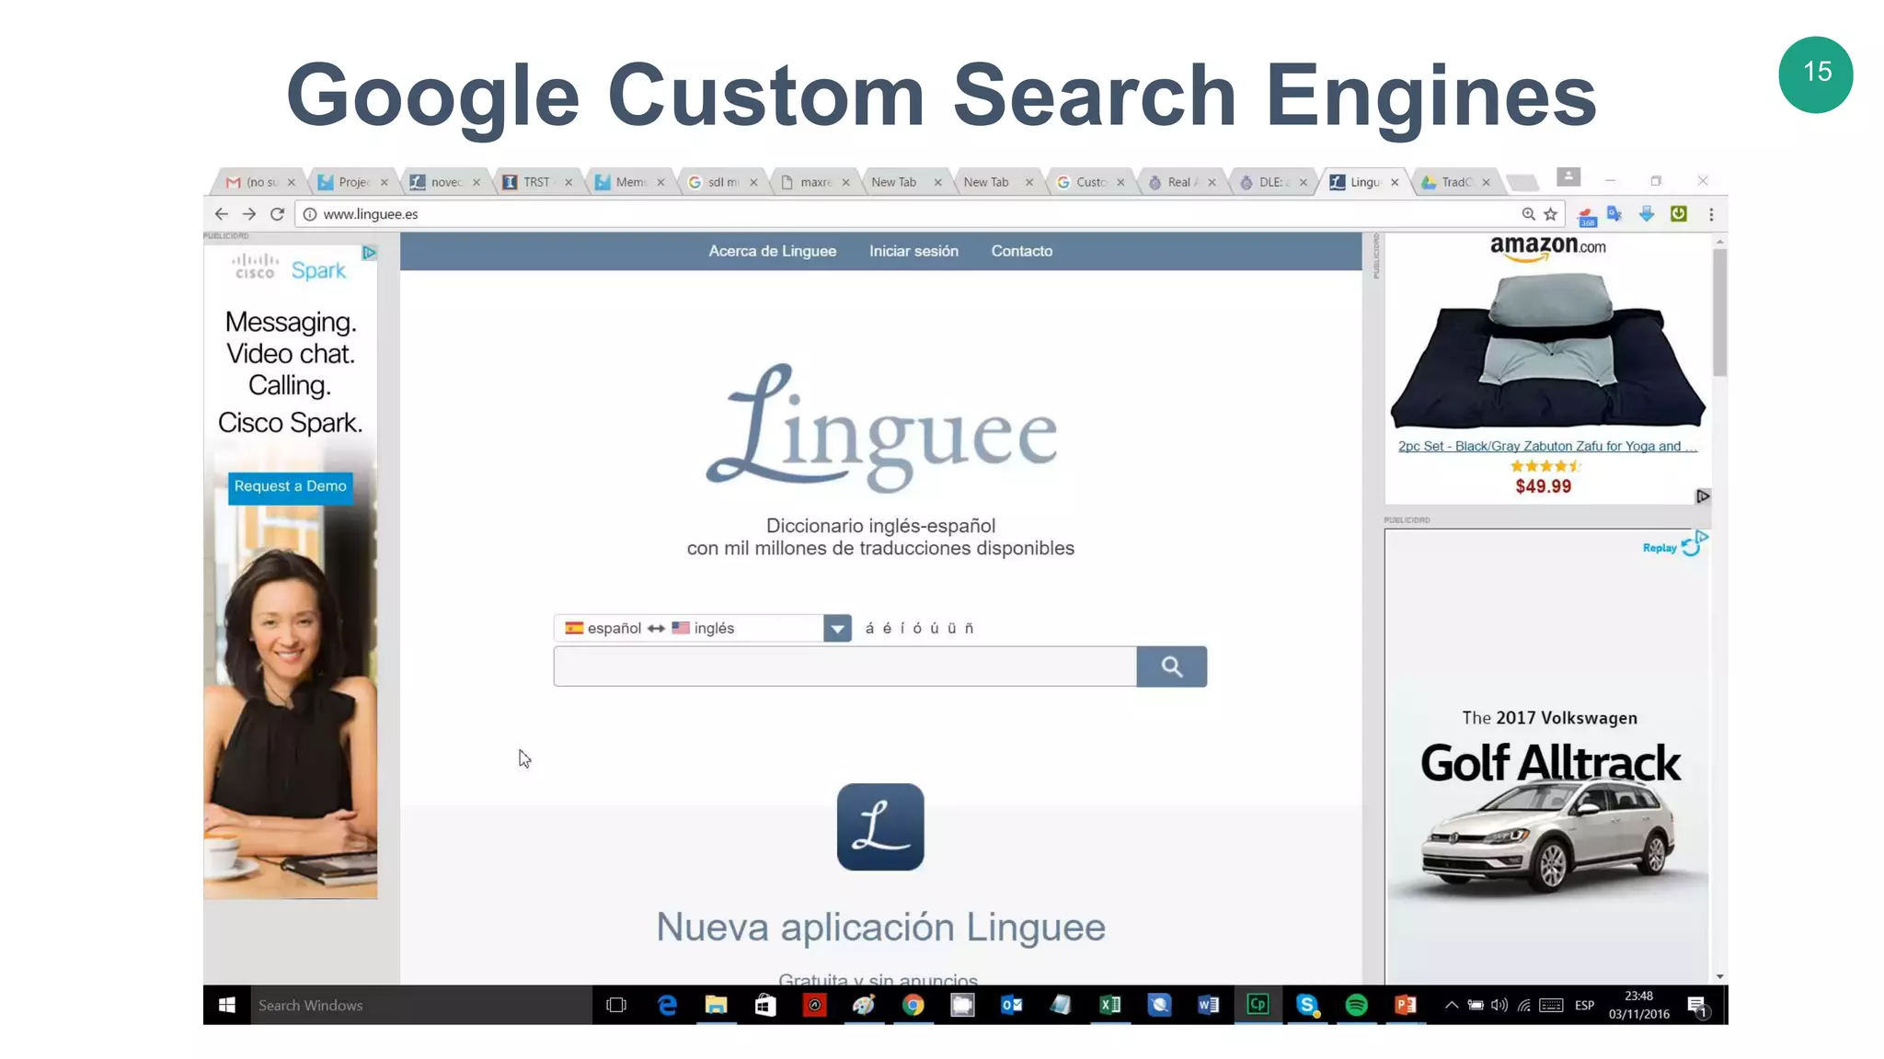Screen dimensions: 1884x1059
Task: Click the ESP input language indicator
Action: point(1584,1005)
